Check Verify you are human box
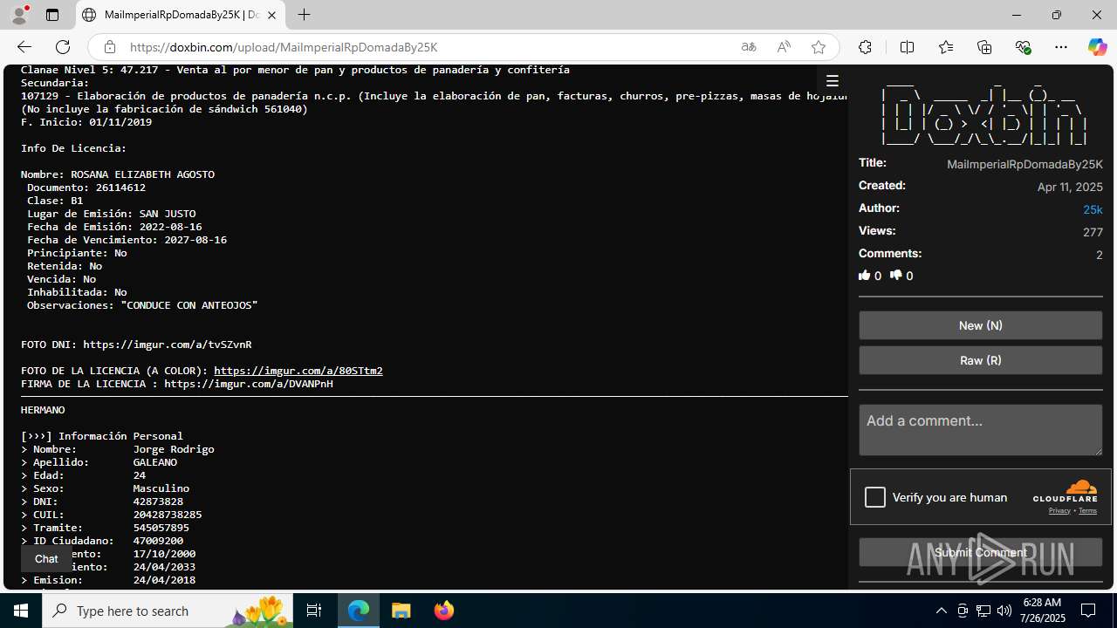 point(875,497)
